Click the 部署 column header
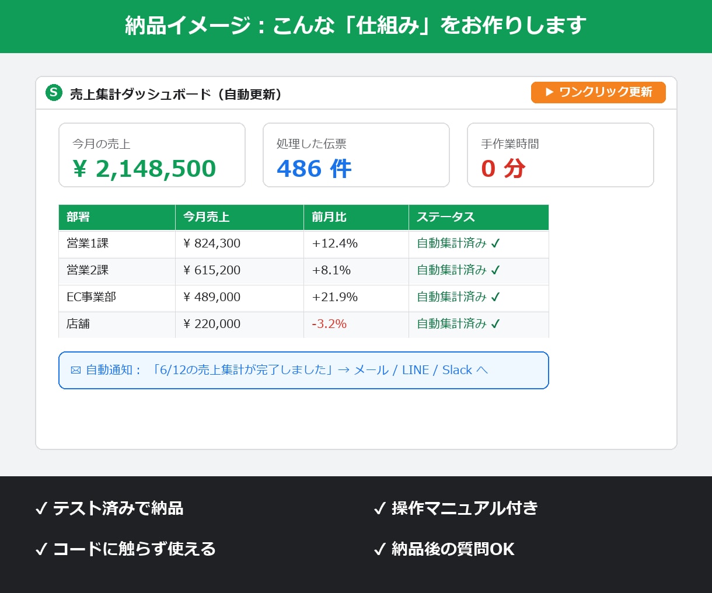The image size is (712, 593). (117, 217)
